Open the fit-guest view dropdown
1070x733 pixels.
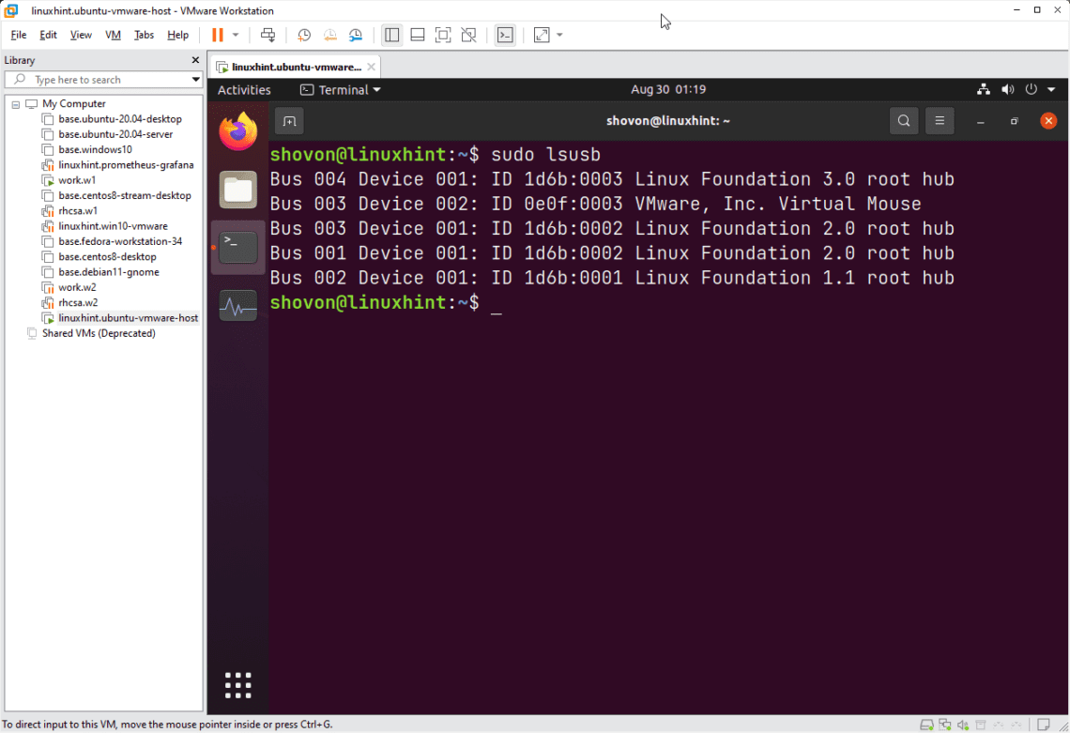[558, 35]
